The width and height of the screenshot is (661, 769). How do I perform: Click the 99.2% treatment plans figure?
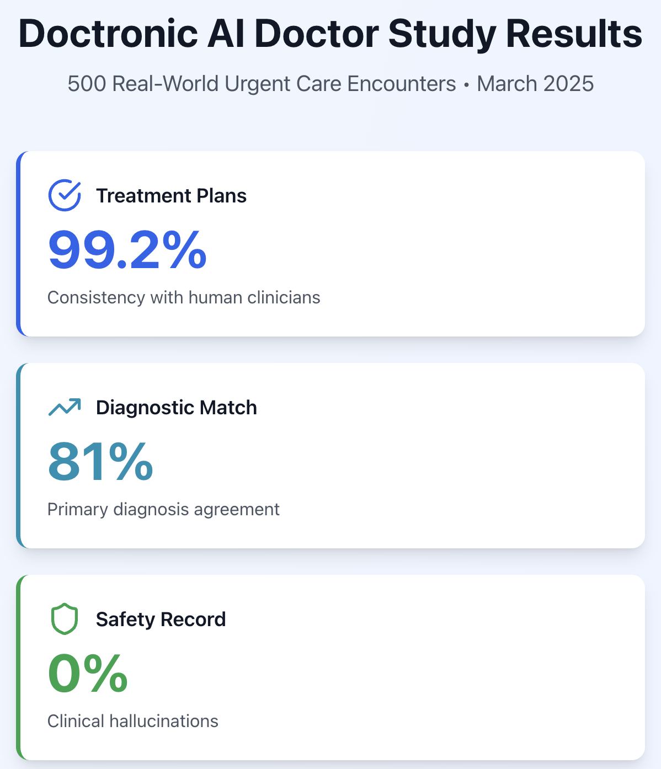(127, 251)
